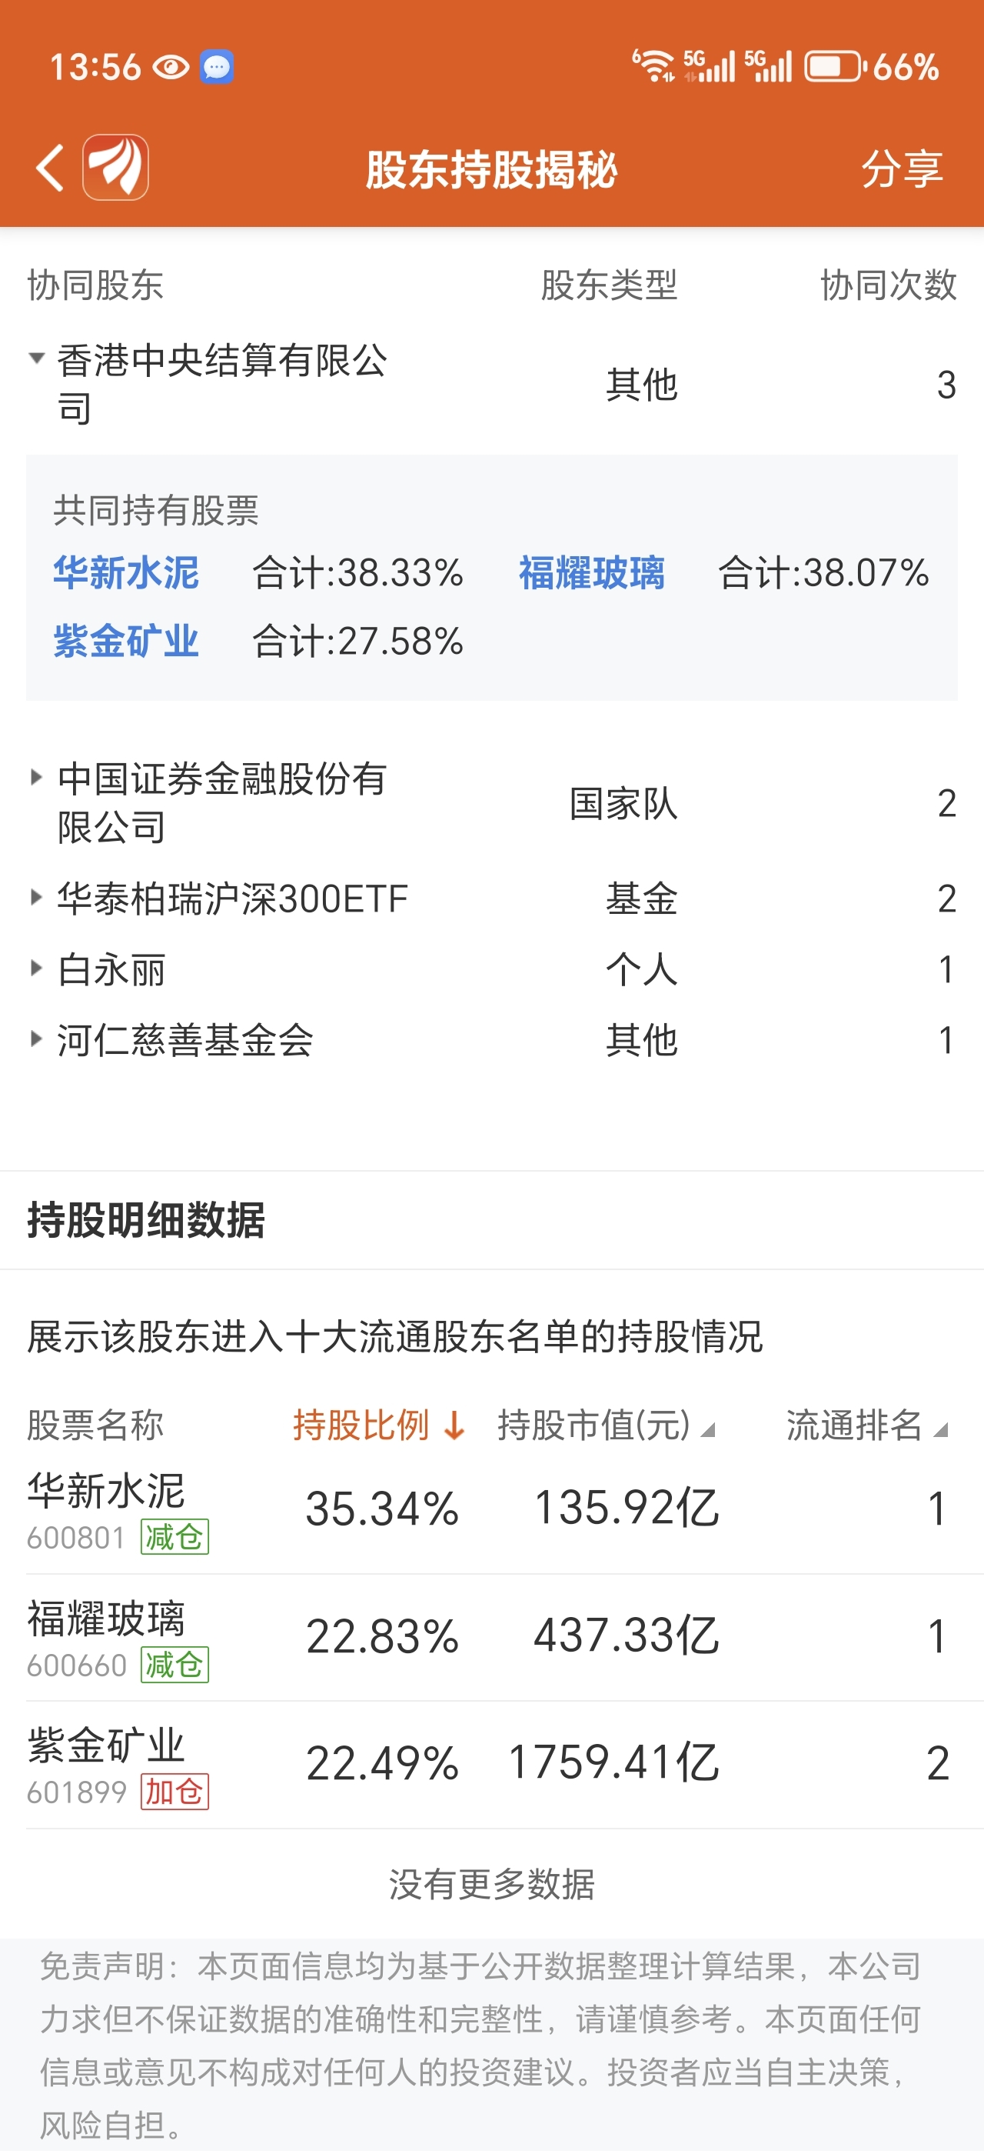Open the blue 福耀玻璃 stock link
This screenshot has height=2154, width=984.
pyautogui.click(x=591, y=574)
